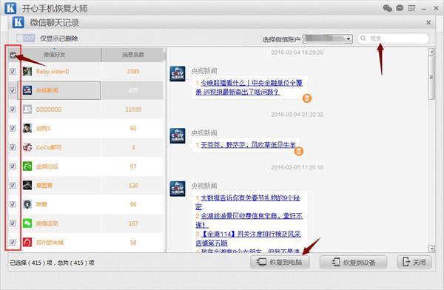Uncheck 金湖论坛 checkbox
444x290 pixels.
[x=13, y=166]
